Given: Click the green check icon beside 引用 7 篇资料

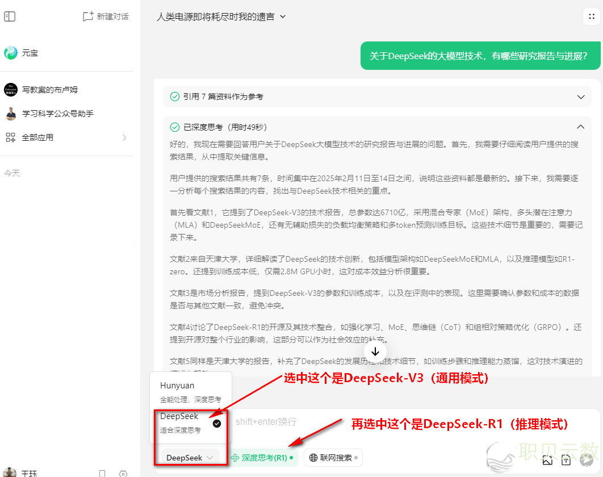Looking at the screenshot, I should [x=174, y=97].
